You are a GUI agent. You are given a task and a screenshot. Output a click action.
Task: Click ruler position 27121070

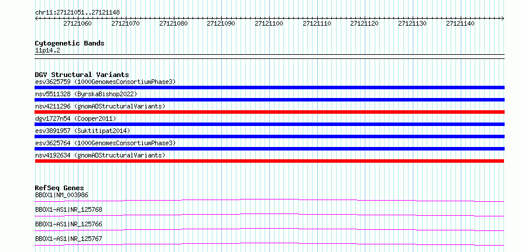126,23
